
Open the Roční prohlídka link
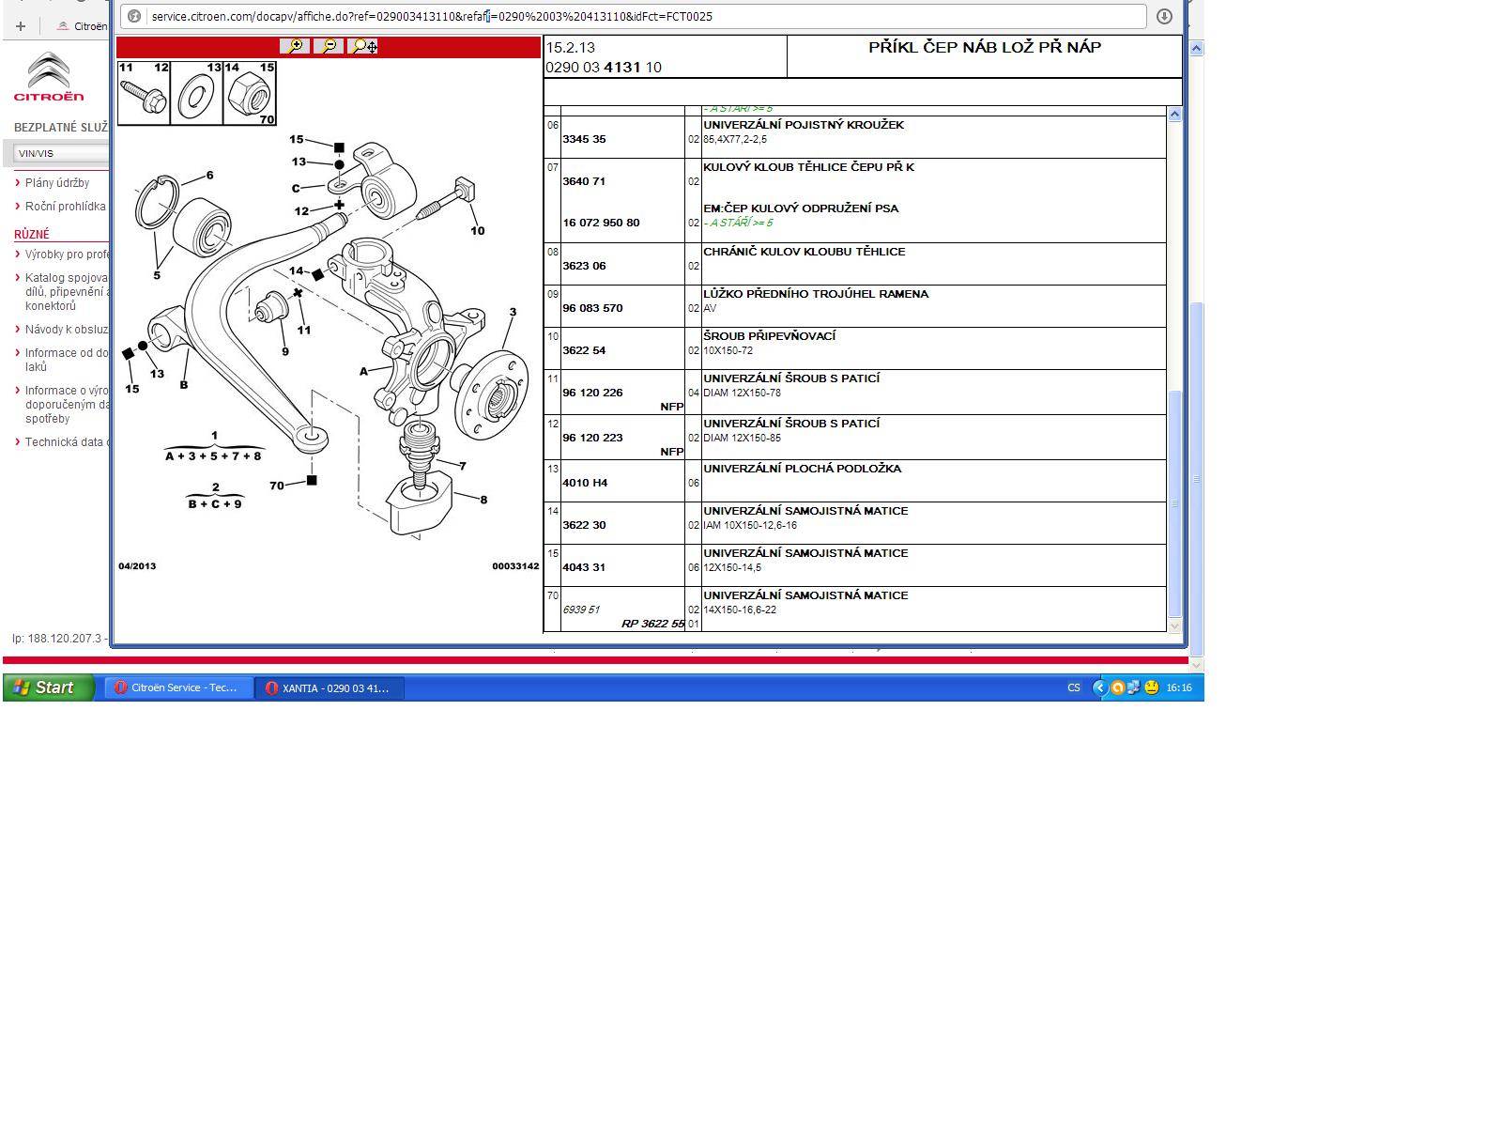(x=65, y=207)
